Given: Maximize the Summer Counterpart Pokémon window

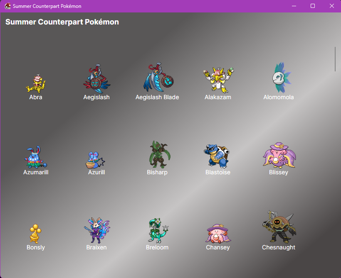Looking at the screenshot, I should [x=313, y=6].
